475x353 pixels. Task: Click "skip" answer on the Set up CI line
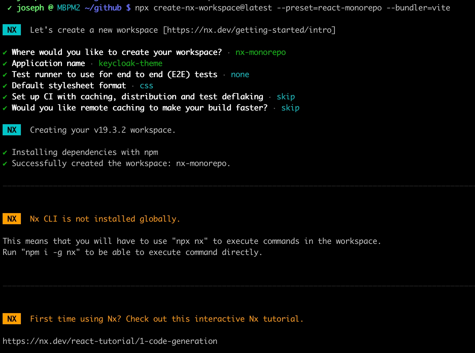[286, 97]
